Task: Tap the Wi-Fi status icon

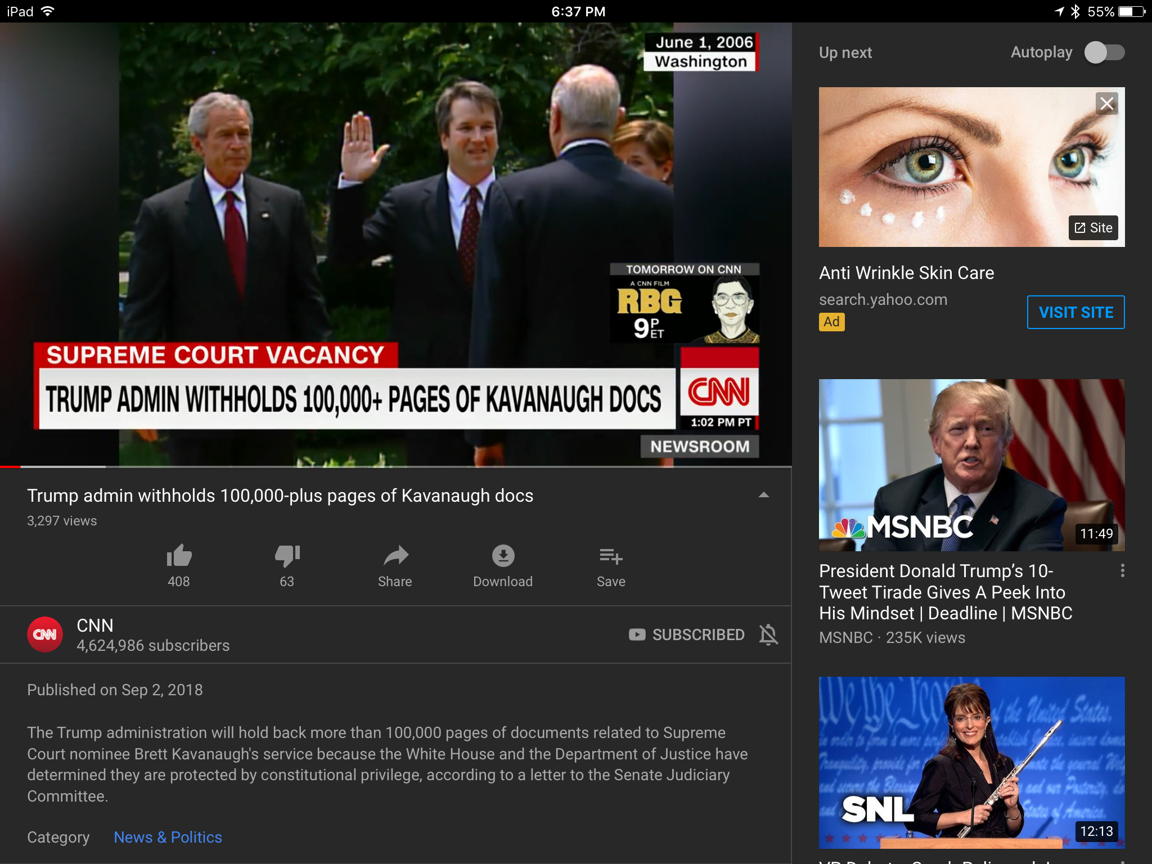Action: [x=48, y=11]
